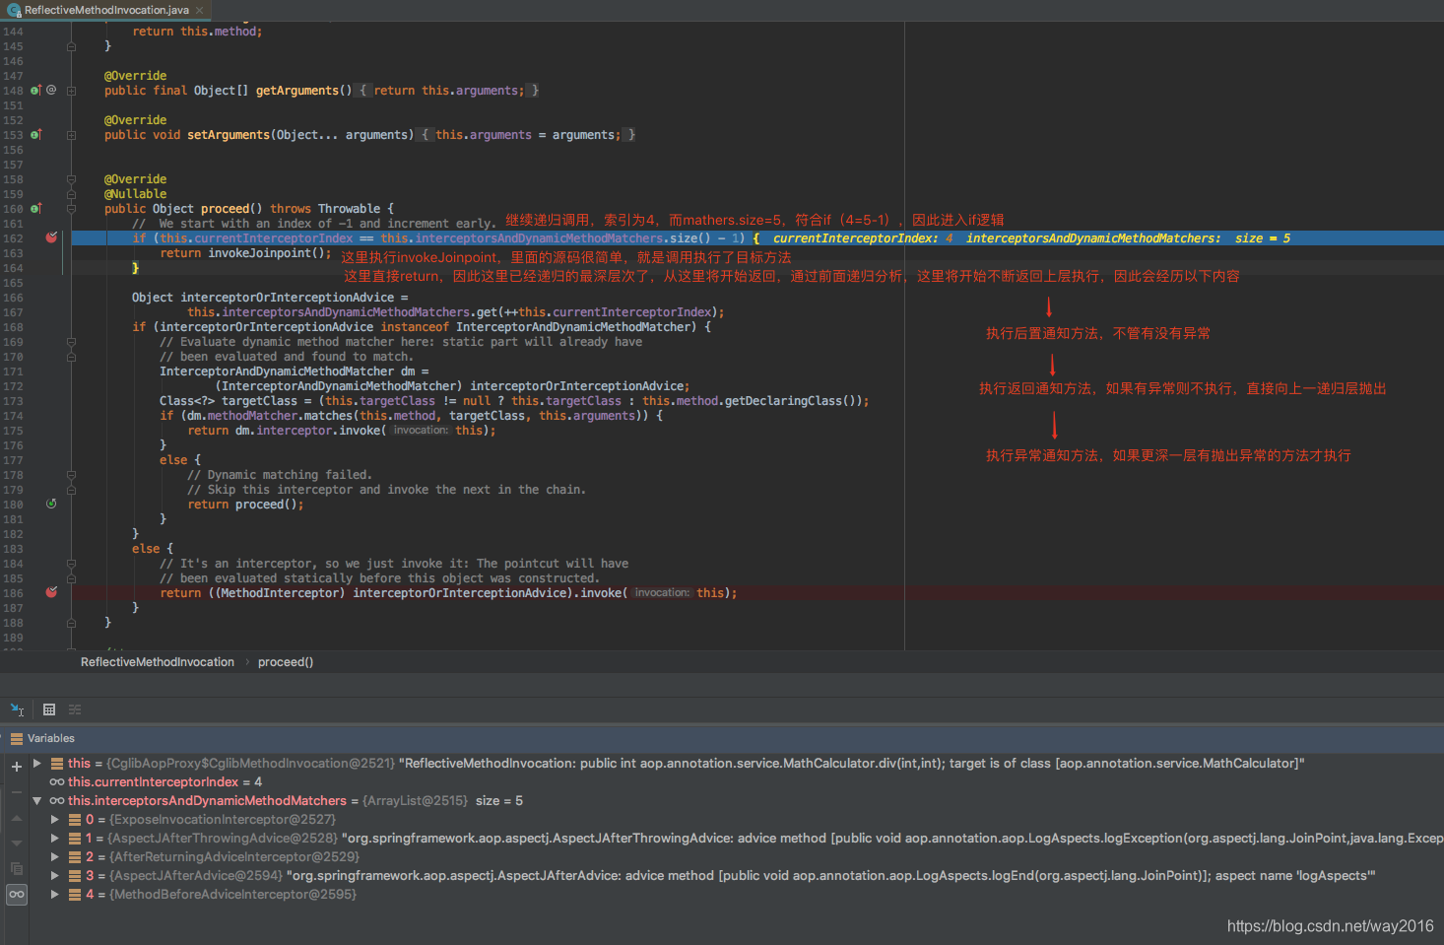Click the implements-method gutter icon at line 148
Screen dimensions: 1444x945
pos(36,90)
